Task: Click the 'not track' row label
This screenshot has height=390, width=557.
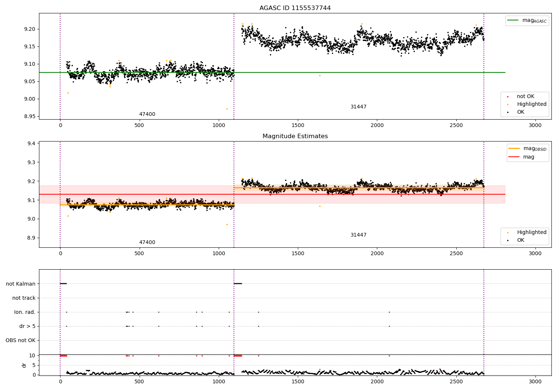Action: click(x=24, y=298)
